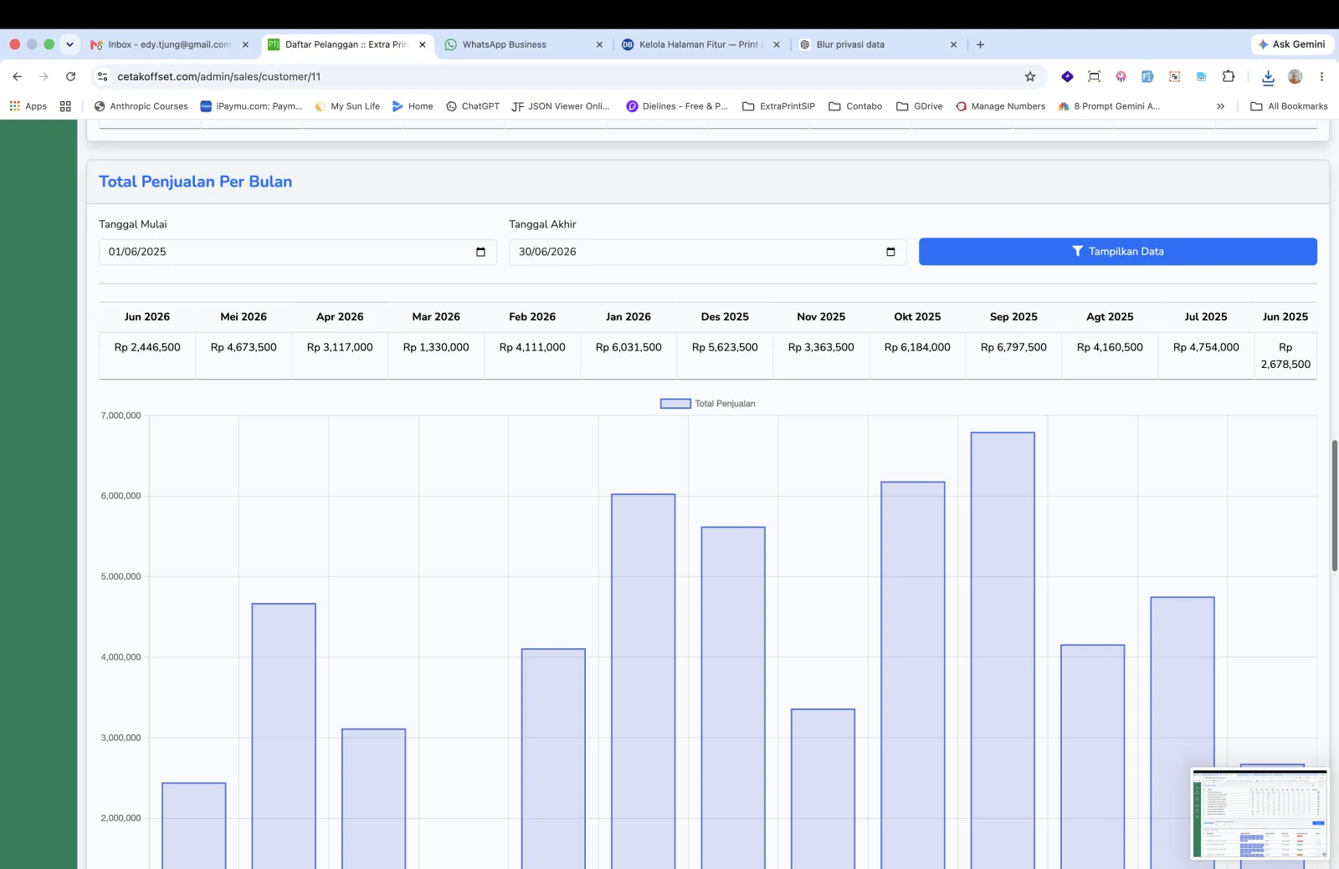Click the Sep 2025 bar in chart

[1003, 651]
